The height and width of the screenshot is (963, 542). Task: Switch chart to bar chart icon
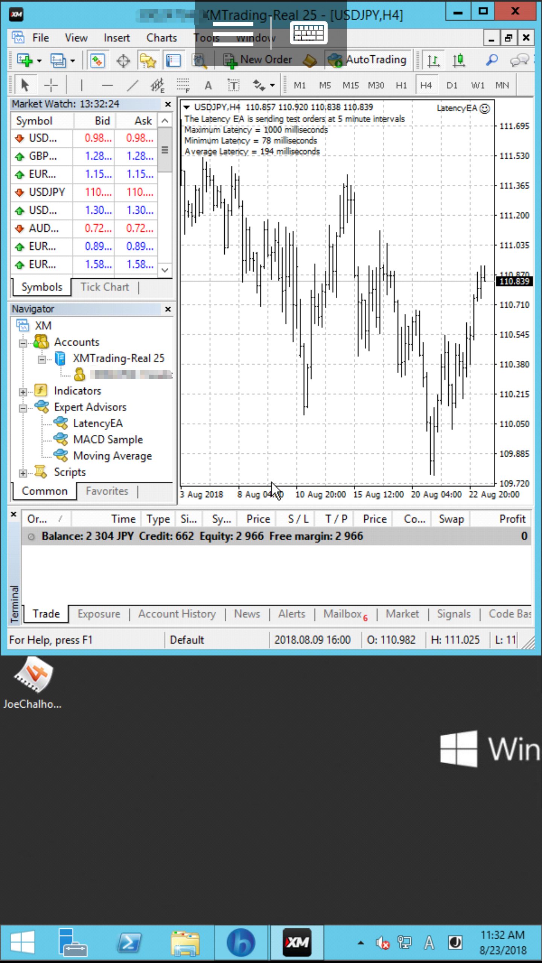click(x=433, y=60)
